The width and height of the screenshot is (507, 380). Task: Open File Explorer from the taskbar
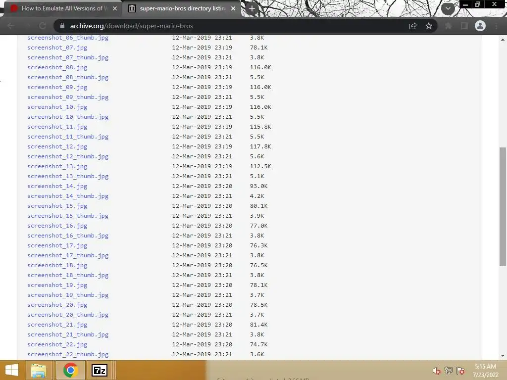point(39,370)
